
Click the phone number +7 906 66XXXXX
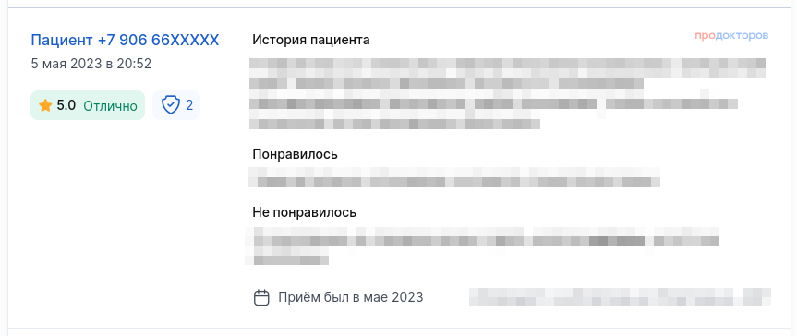coord(158,41)
